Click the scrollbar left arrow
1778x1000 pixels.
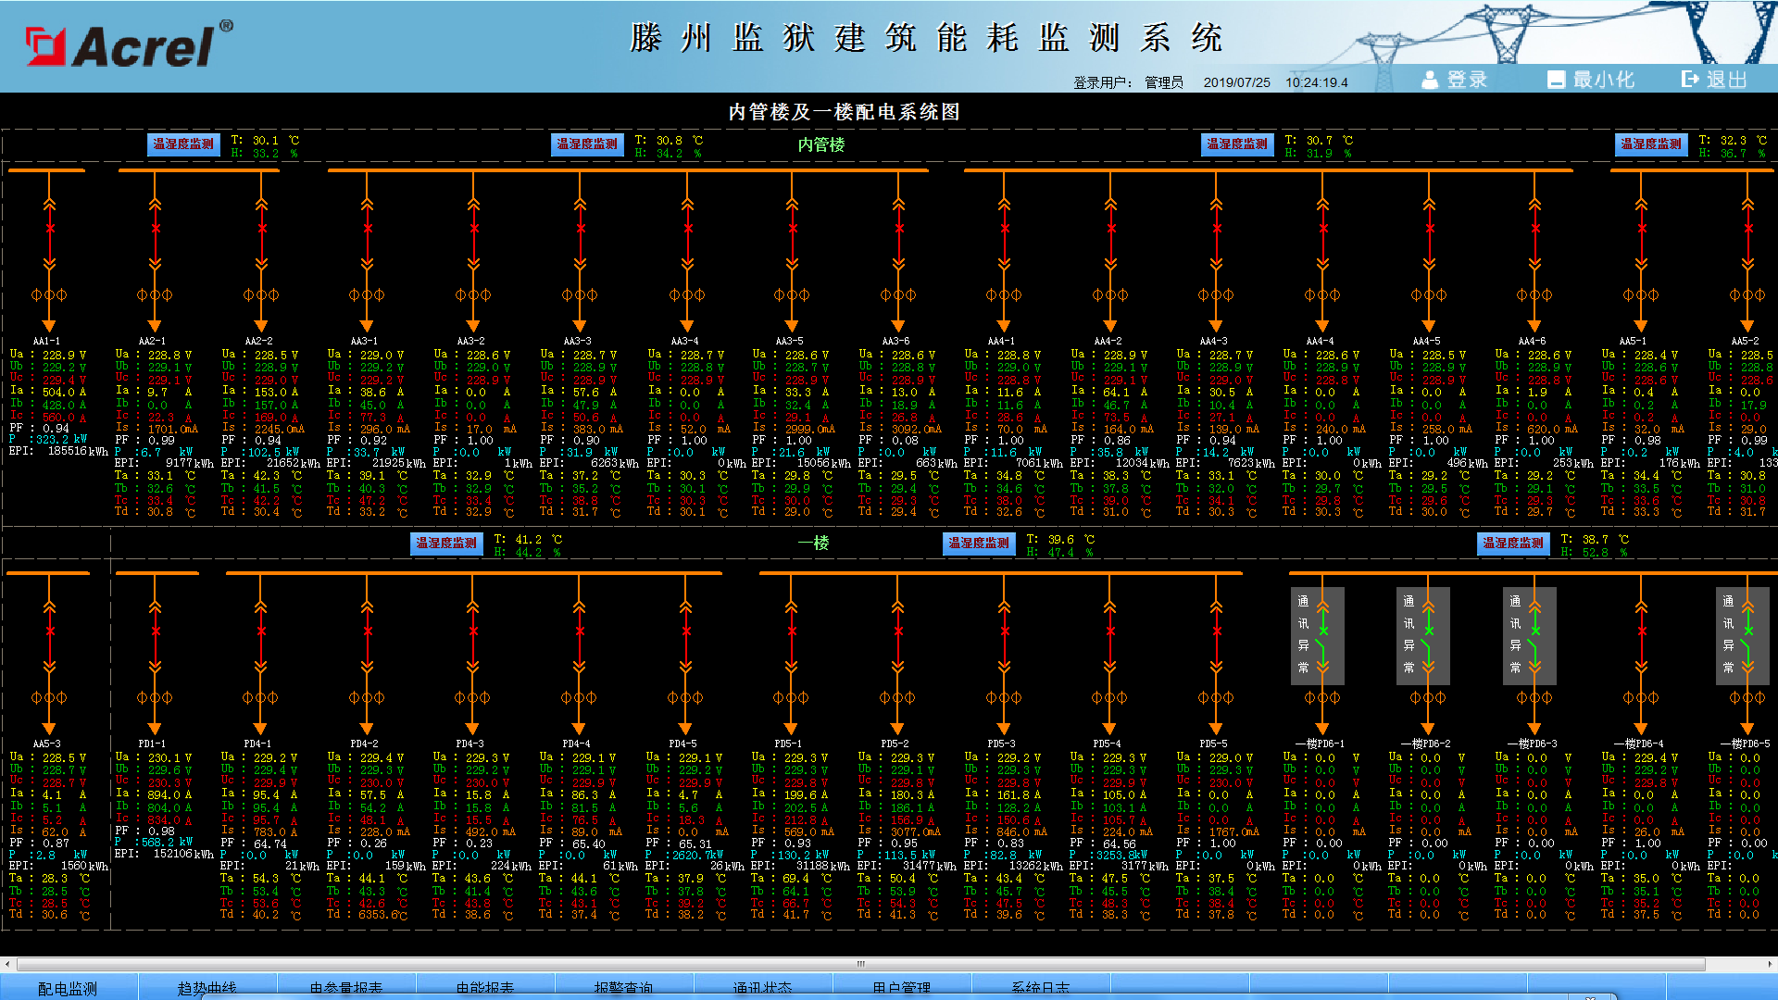[x=7, y=964]
